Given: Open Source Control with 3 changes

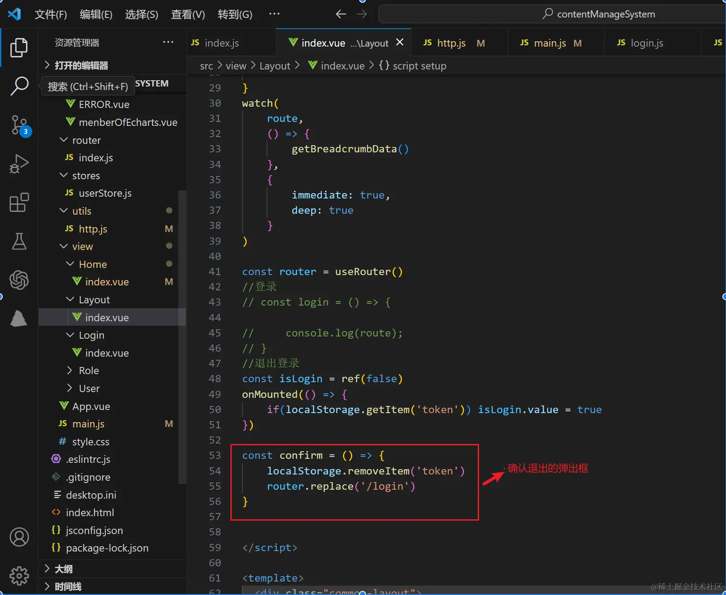Looking at the screenshot, I should 19,125.
